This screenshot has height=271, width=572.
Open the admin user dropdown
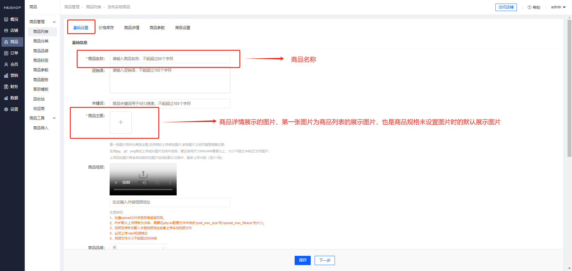[x=558, y=7]
